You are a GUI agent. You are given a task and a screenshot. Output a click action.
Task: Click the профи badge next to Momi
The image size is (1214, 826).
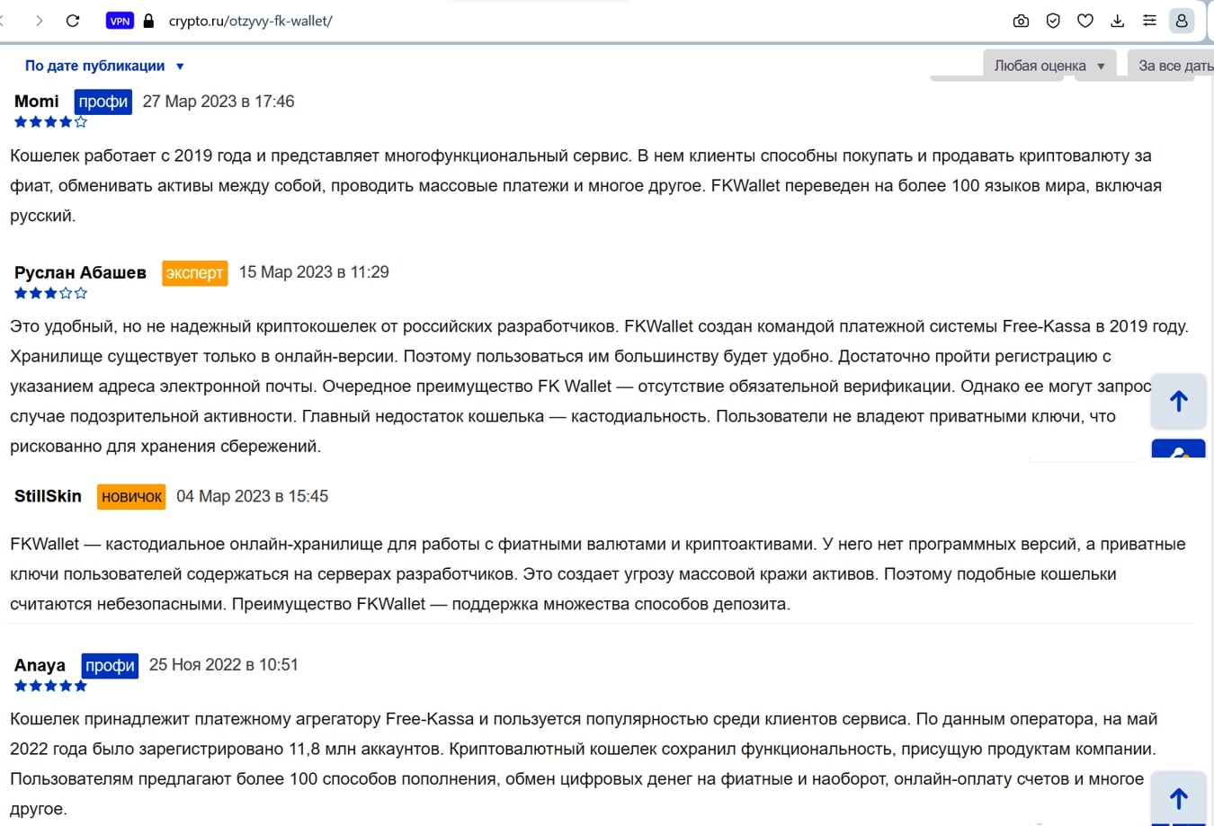[103, 102]
